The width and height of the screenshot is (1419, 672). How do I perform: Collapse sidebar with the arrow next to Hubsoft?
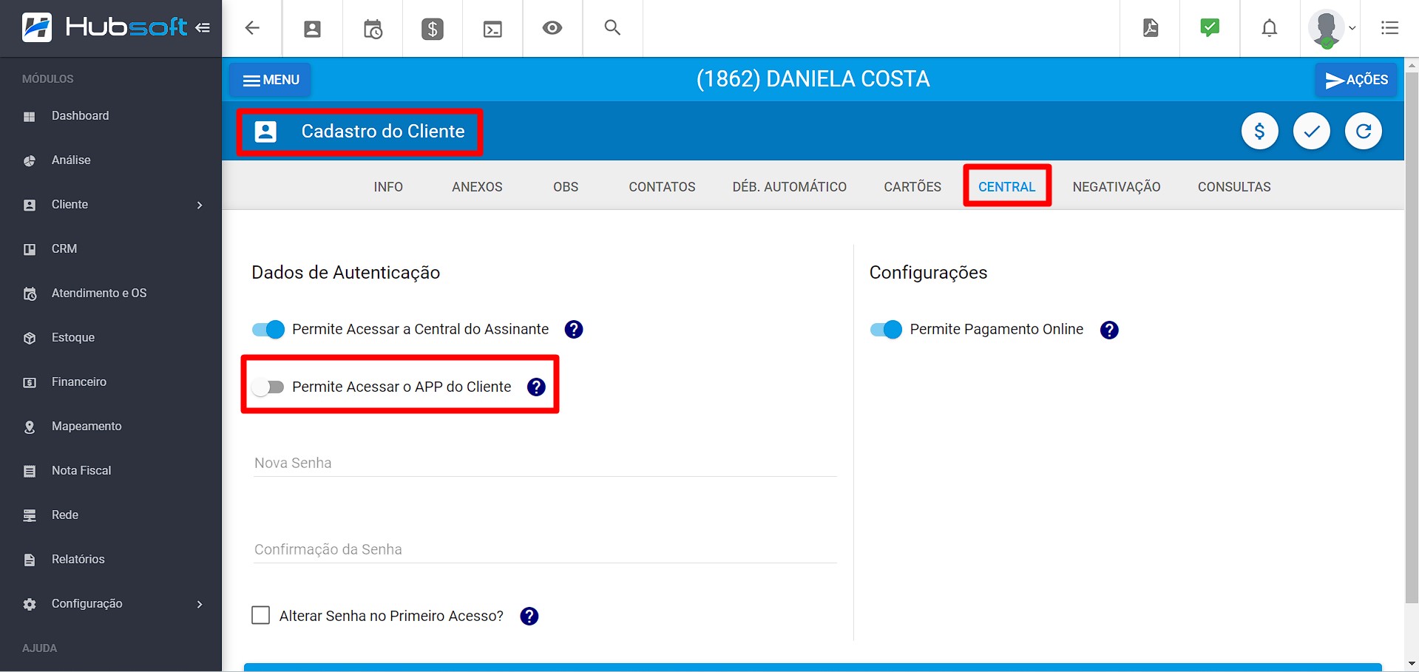point(203,28)
